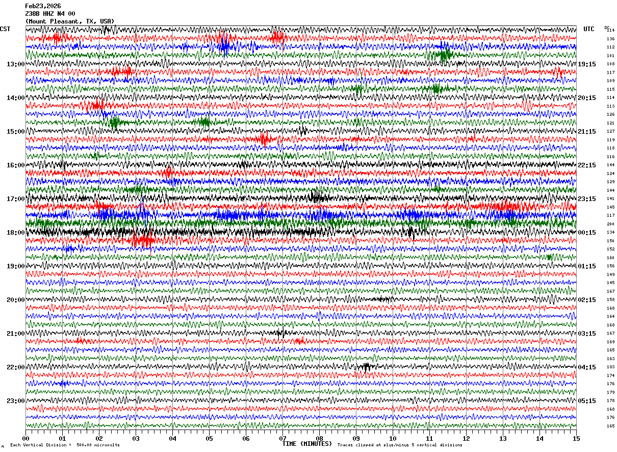This screenshot has width=617, height=452.
Task: Click the '05' minute tick label on bottom axis
Action: (x=209, y=439)
